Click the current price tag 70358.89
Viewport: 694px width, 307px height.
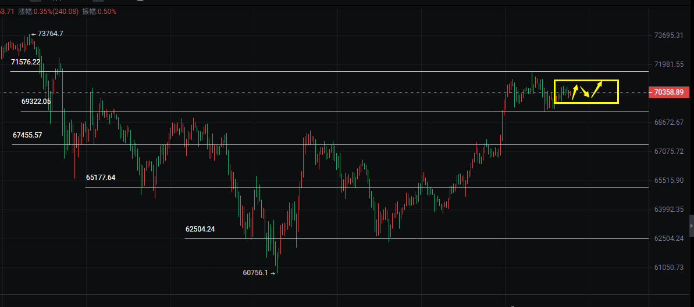671,92
